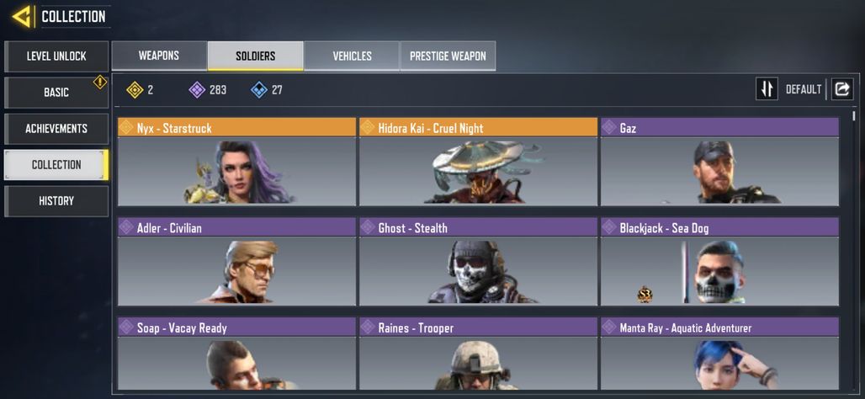Image resolution: width=865 pixels, height=399 pixels.
Task: Select the Adler - Civilian soldier card
Action: tap(236, 261)
